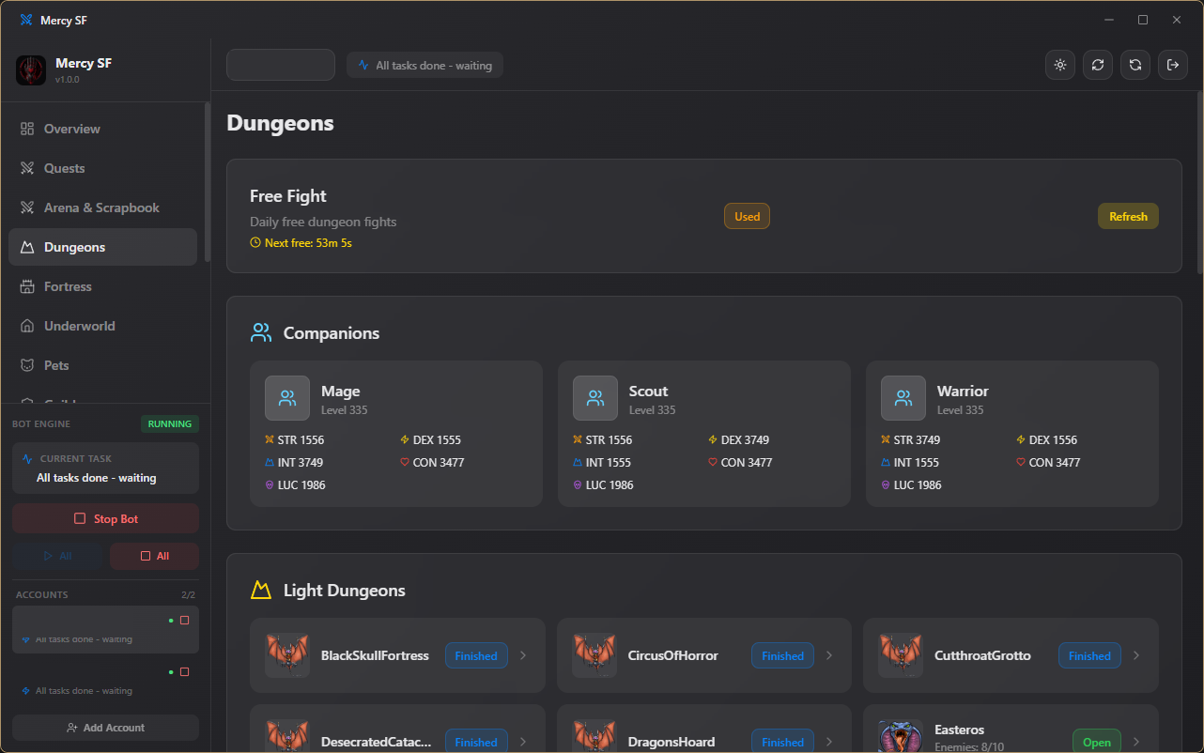Click the Underworld icon in sidebar
The width and height of the screenshot is (1204, 753).
point(27,326)
